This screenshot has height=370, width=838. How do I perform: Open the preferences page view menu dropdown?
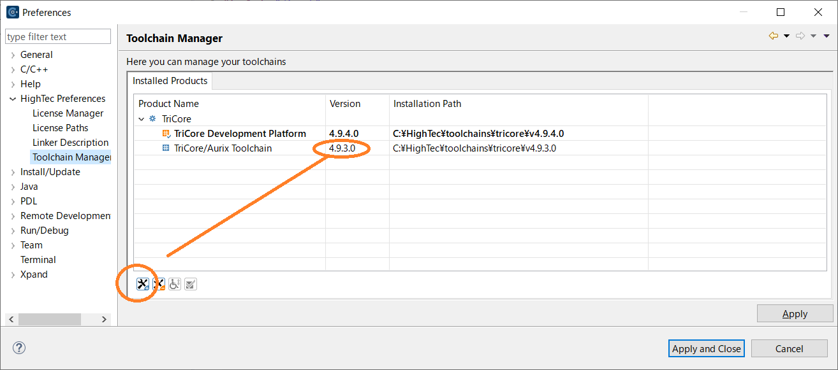coord(827,36)
